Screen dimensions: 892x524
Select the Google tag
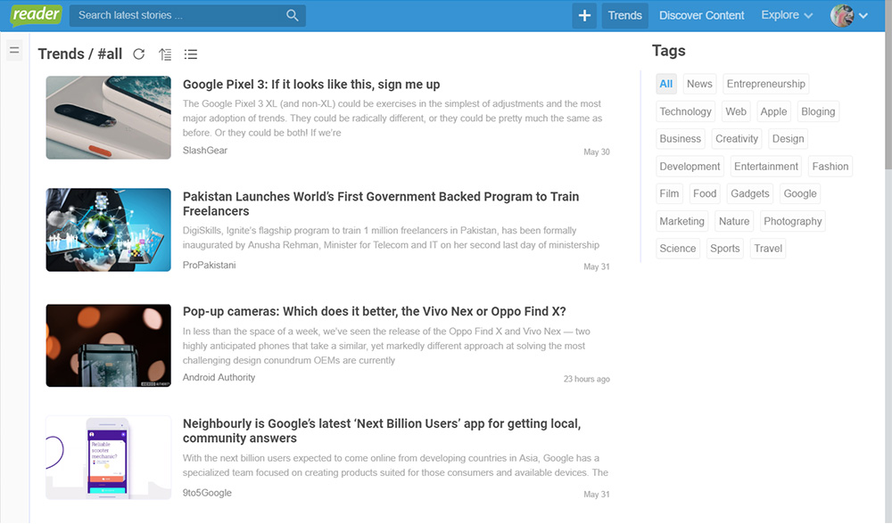pos(800,193)
